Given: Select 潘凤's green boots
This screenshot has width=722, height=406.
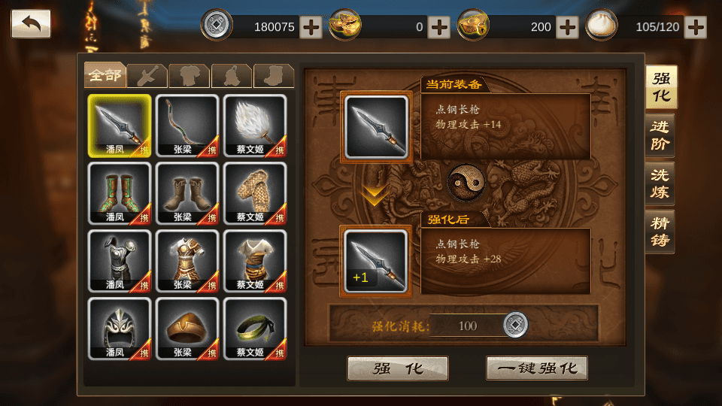Looking at the screenshot, I should 120,193.
